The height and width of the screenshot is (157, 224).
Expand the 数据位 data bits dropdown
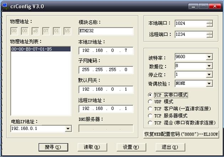click(209, 66)
